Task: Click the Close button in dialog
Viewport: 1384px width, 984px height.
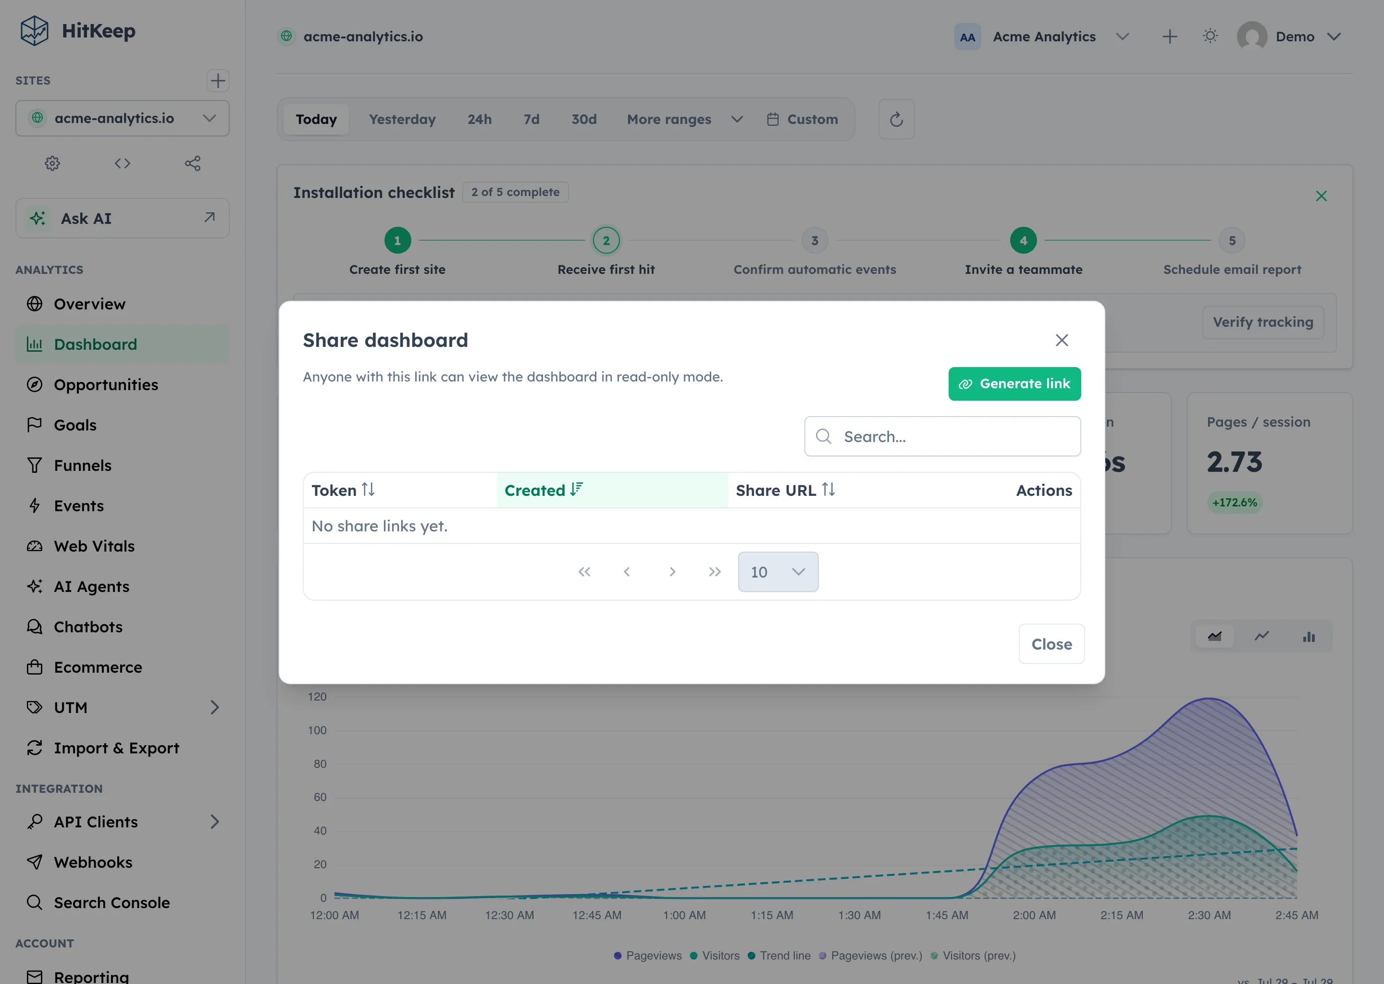Action: coord(1051,644)
